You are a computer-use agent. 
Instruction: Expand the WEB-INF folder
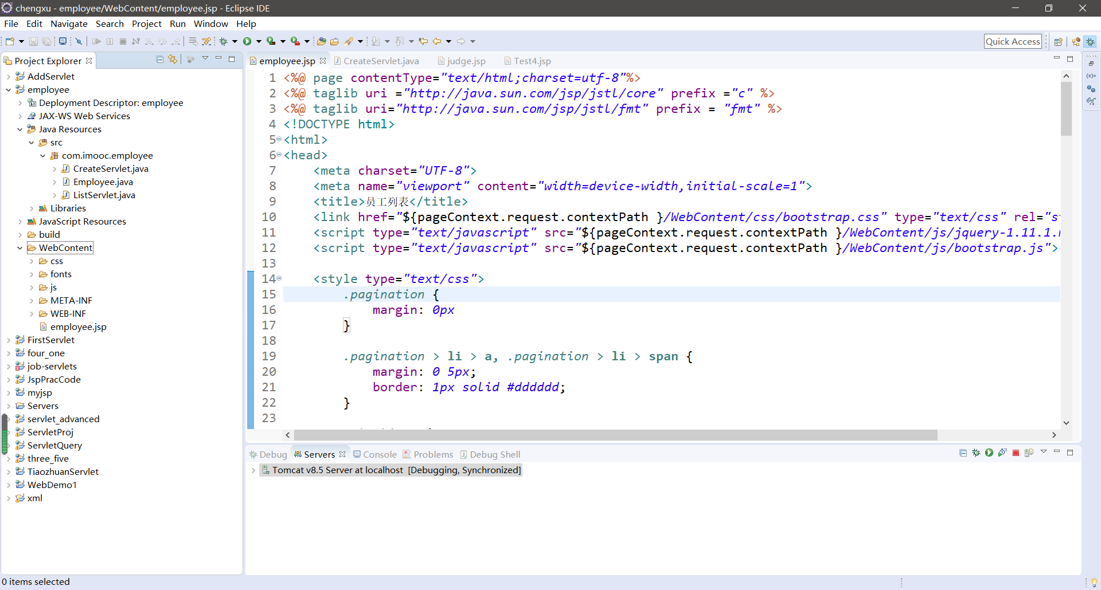tap(32, 314)
